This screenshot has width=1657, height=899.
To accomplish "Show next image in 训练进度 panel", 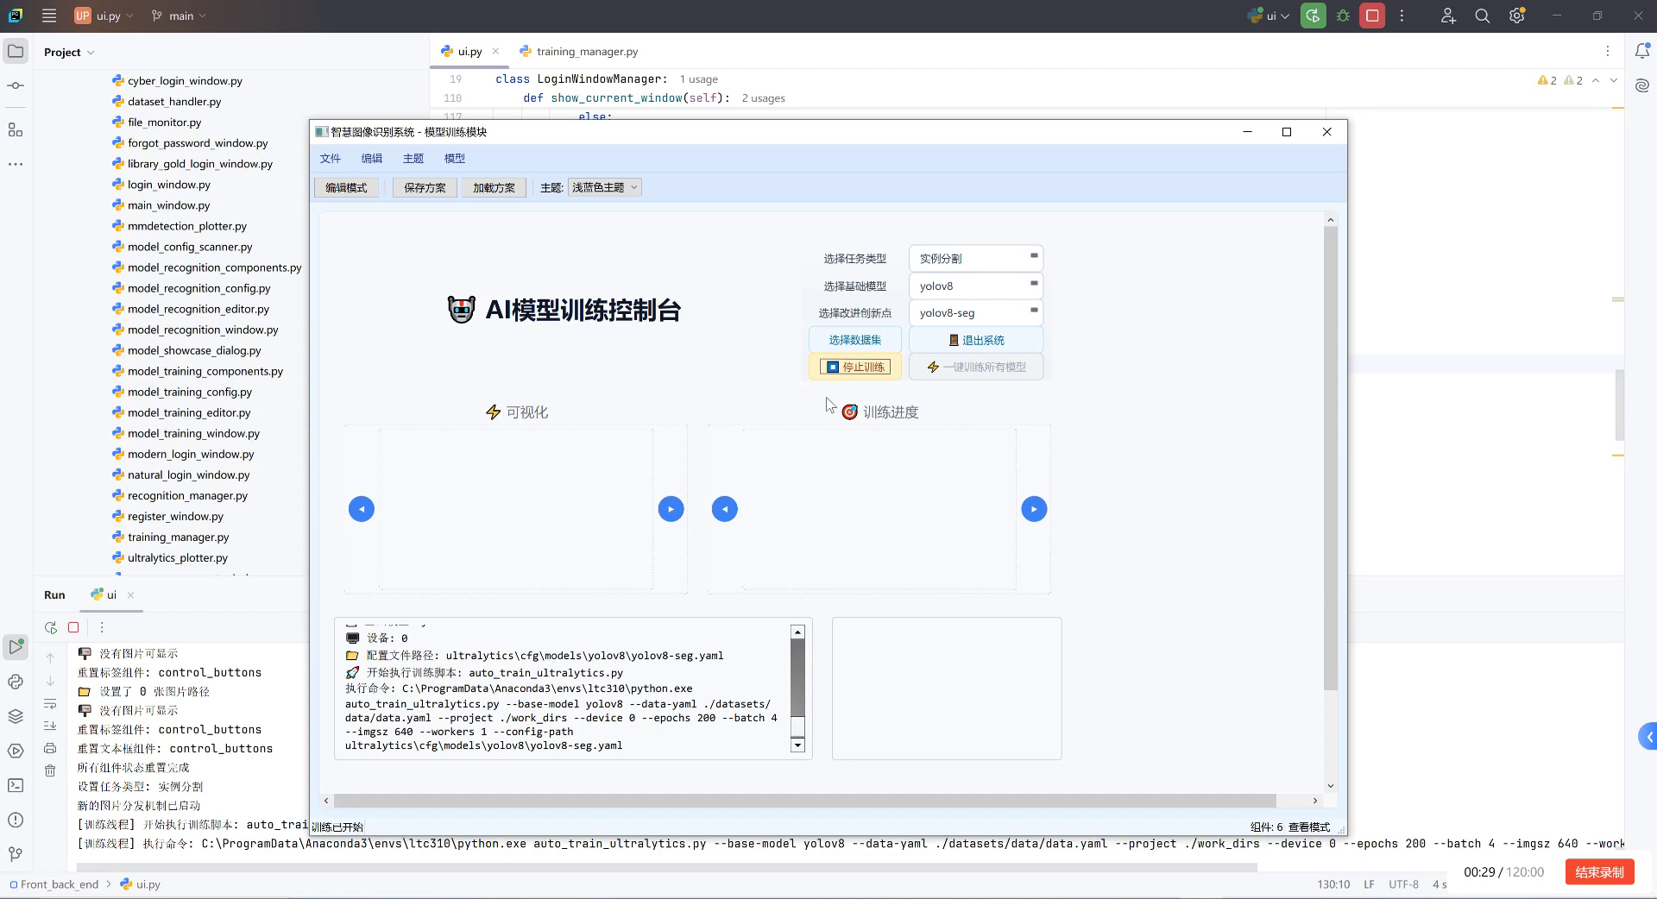I will (1034, 509).
